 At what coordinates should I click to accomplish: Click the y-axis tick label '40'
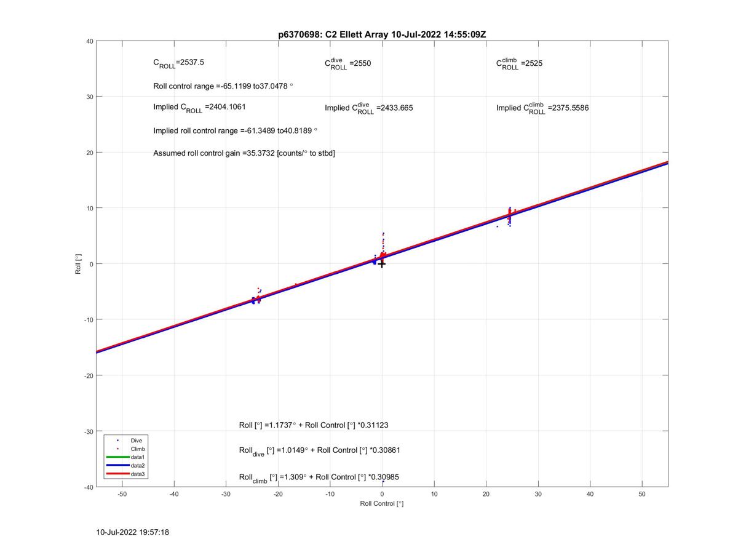[x=90, y=41]
